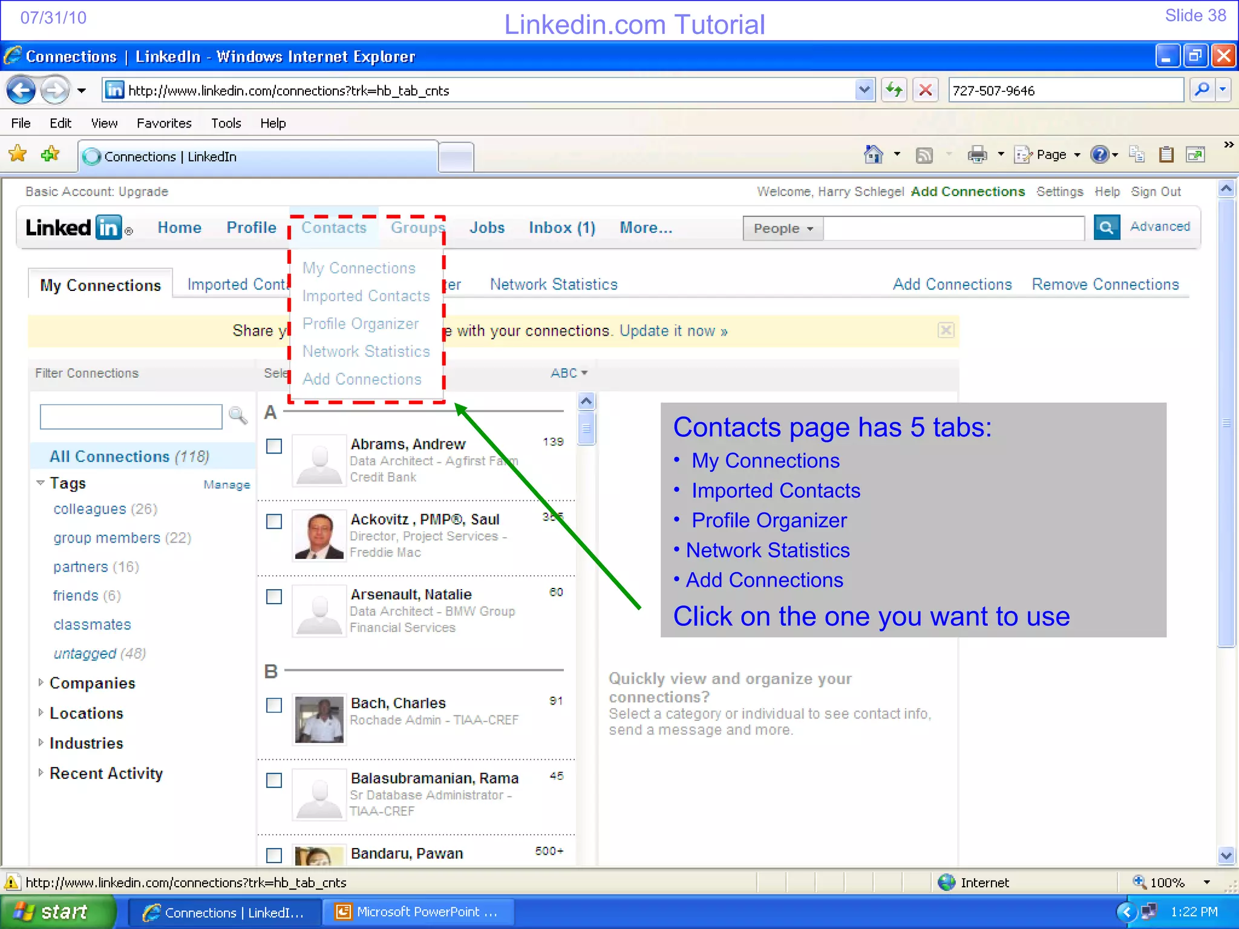Click the Stop loading red X icon
This screenshot has height=929, width=1239.
point(926,91)
